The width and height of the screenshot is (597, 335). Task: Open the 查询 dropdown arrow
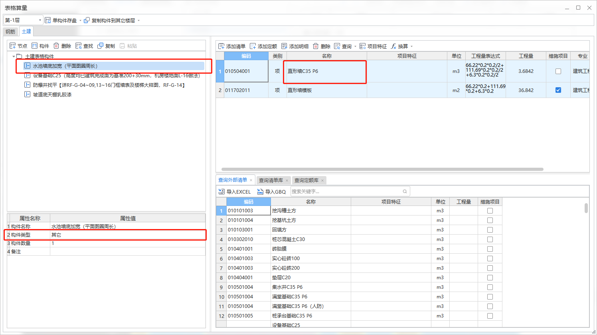[x=355, y=47]
